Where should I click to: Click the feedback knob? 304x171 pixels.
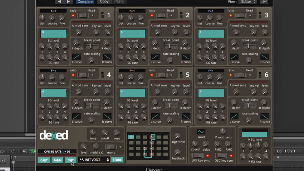pos(177,153)
